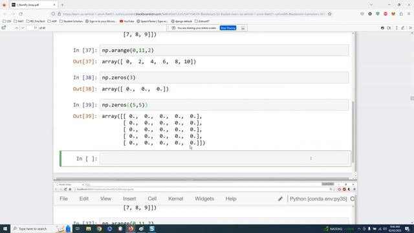
Task: Open the RD_PolyTech bookmark folder
Action: 36,21
